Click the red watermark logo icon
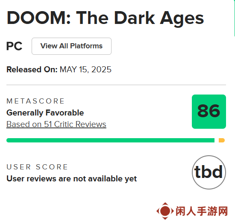 click(x=165, y=211)
